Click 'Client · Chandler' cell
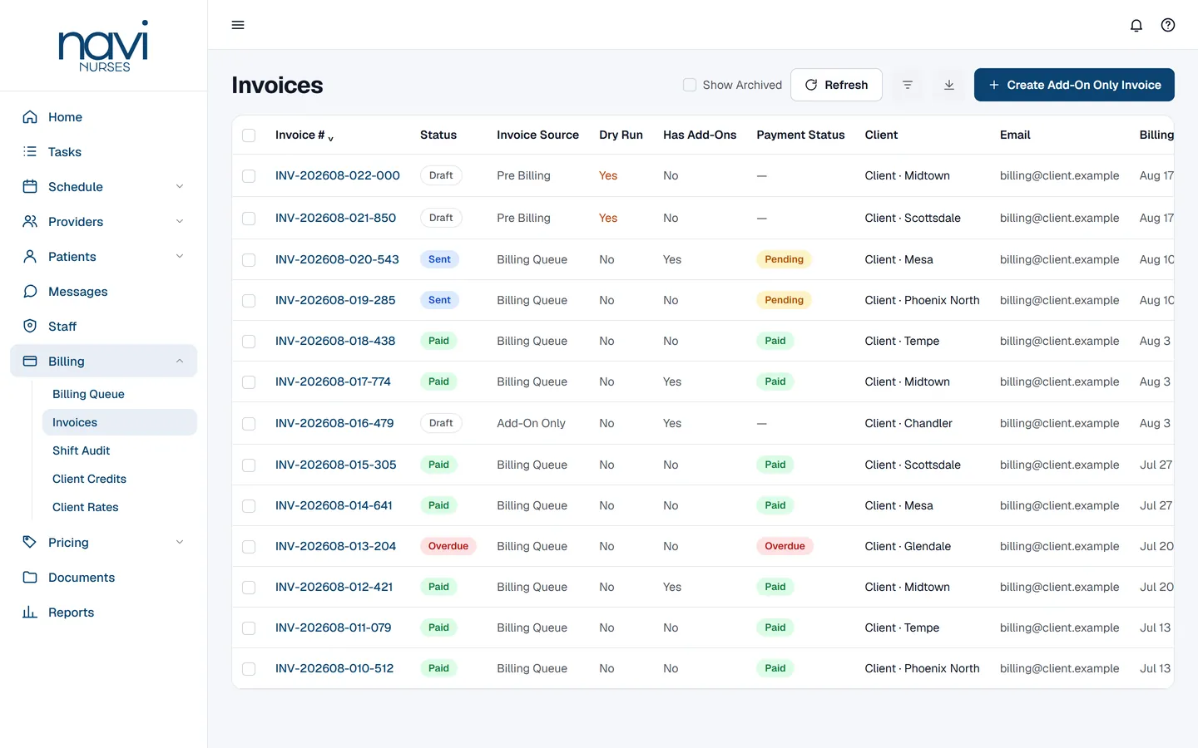1198x748 pixels. point(908,423)
